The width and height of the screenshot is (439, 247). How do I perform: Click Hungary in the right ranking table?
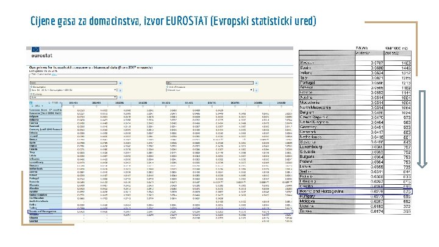tap(307, 196)
